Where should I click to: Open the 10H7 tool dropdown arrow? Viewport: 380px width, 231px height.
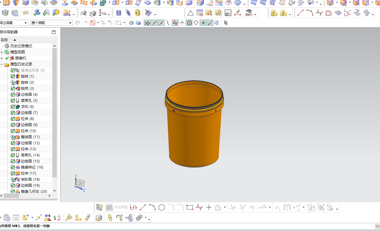click(x=255, y=14)
